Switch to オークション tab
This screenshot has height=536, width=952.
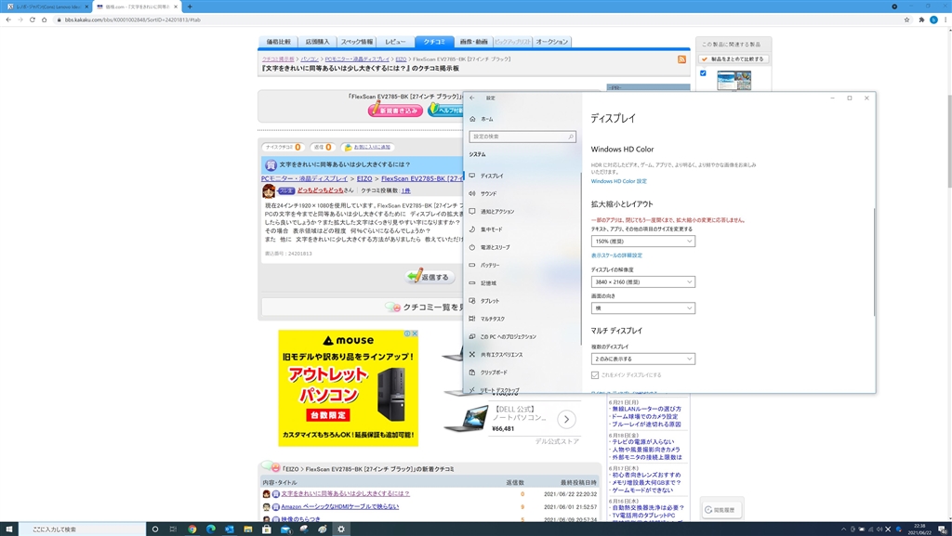pyautogui.click(x=552, y=42)
